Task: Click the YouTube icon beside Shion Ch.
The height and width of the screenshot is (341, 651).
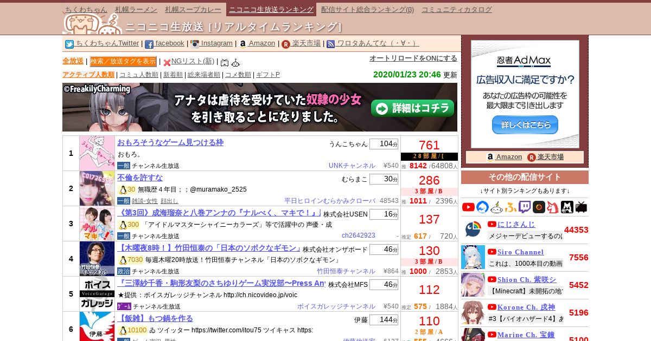Action: [x=492, y=279]
